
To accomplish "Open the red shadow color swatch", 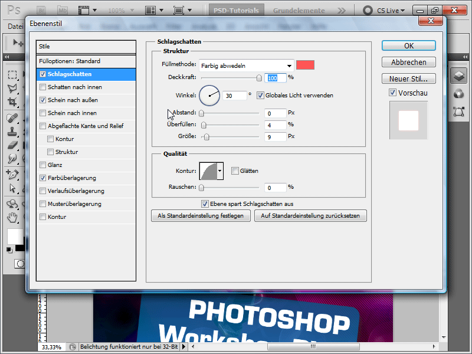I will click(x=305, y=65).
